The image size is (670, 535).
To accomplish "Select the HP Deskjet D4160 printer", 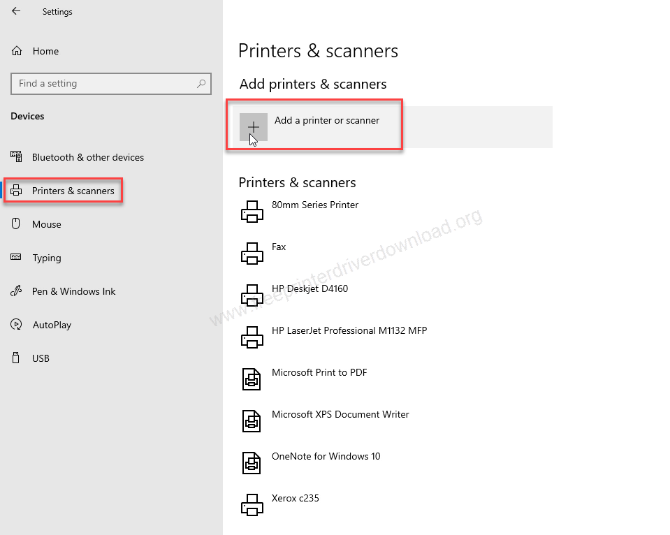I will pos(309,289).
